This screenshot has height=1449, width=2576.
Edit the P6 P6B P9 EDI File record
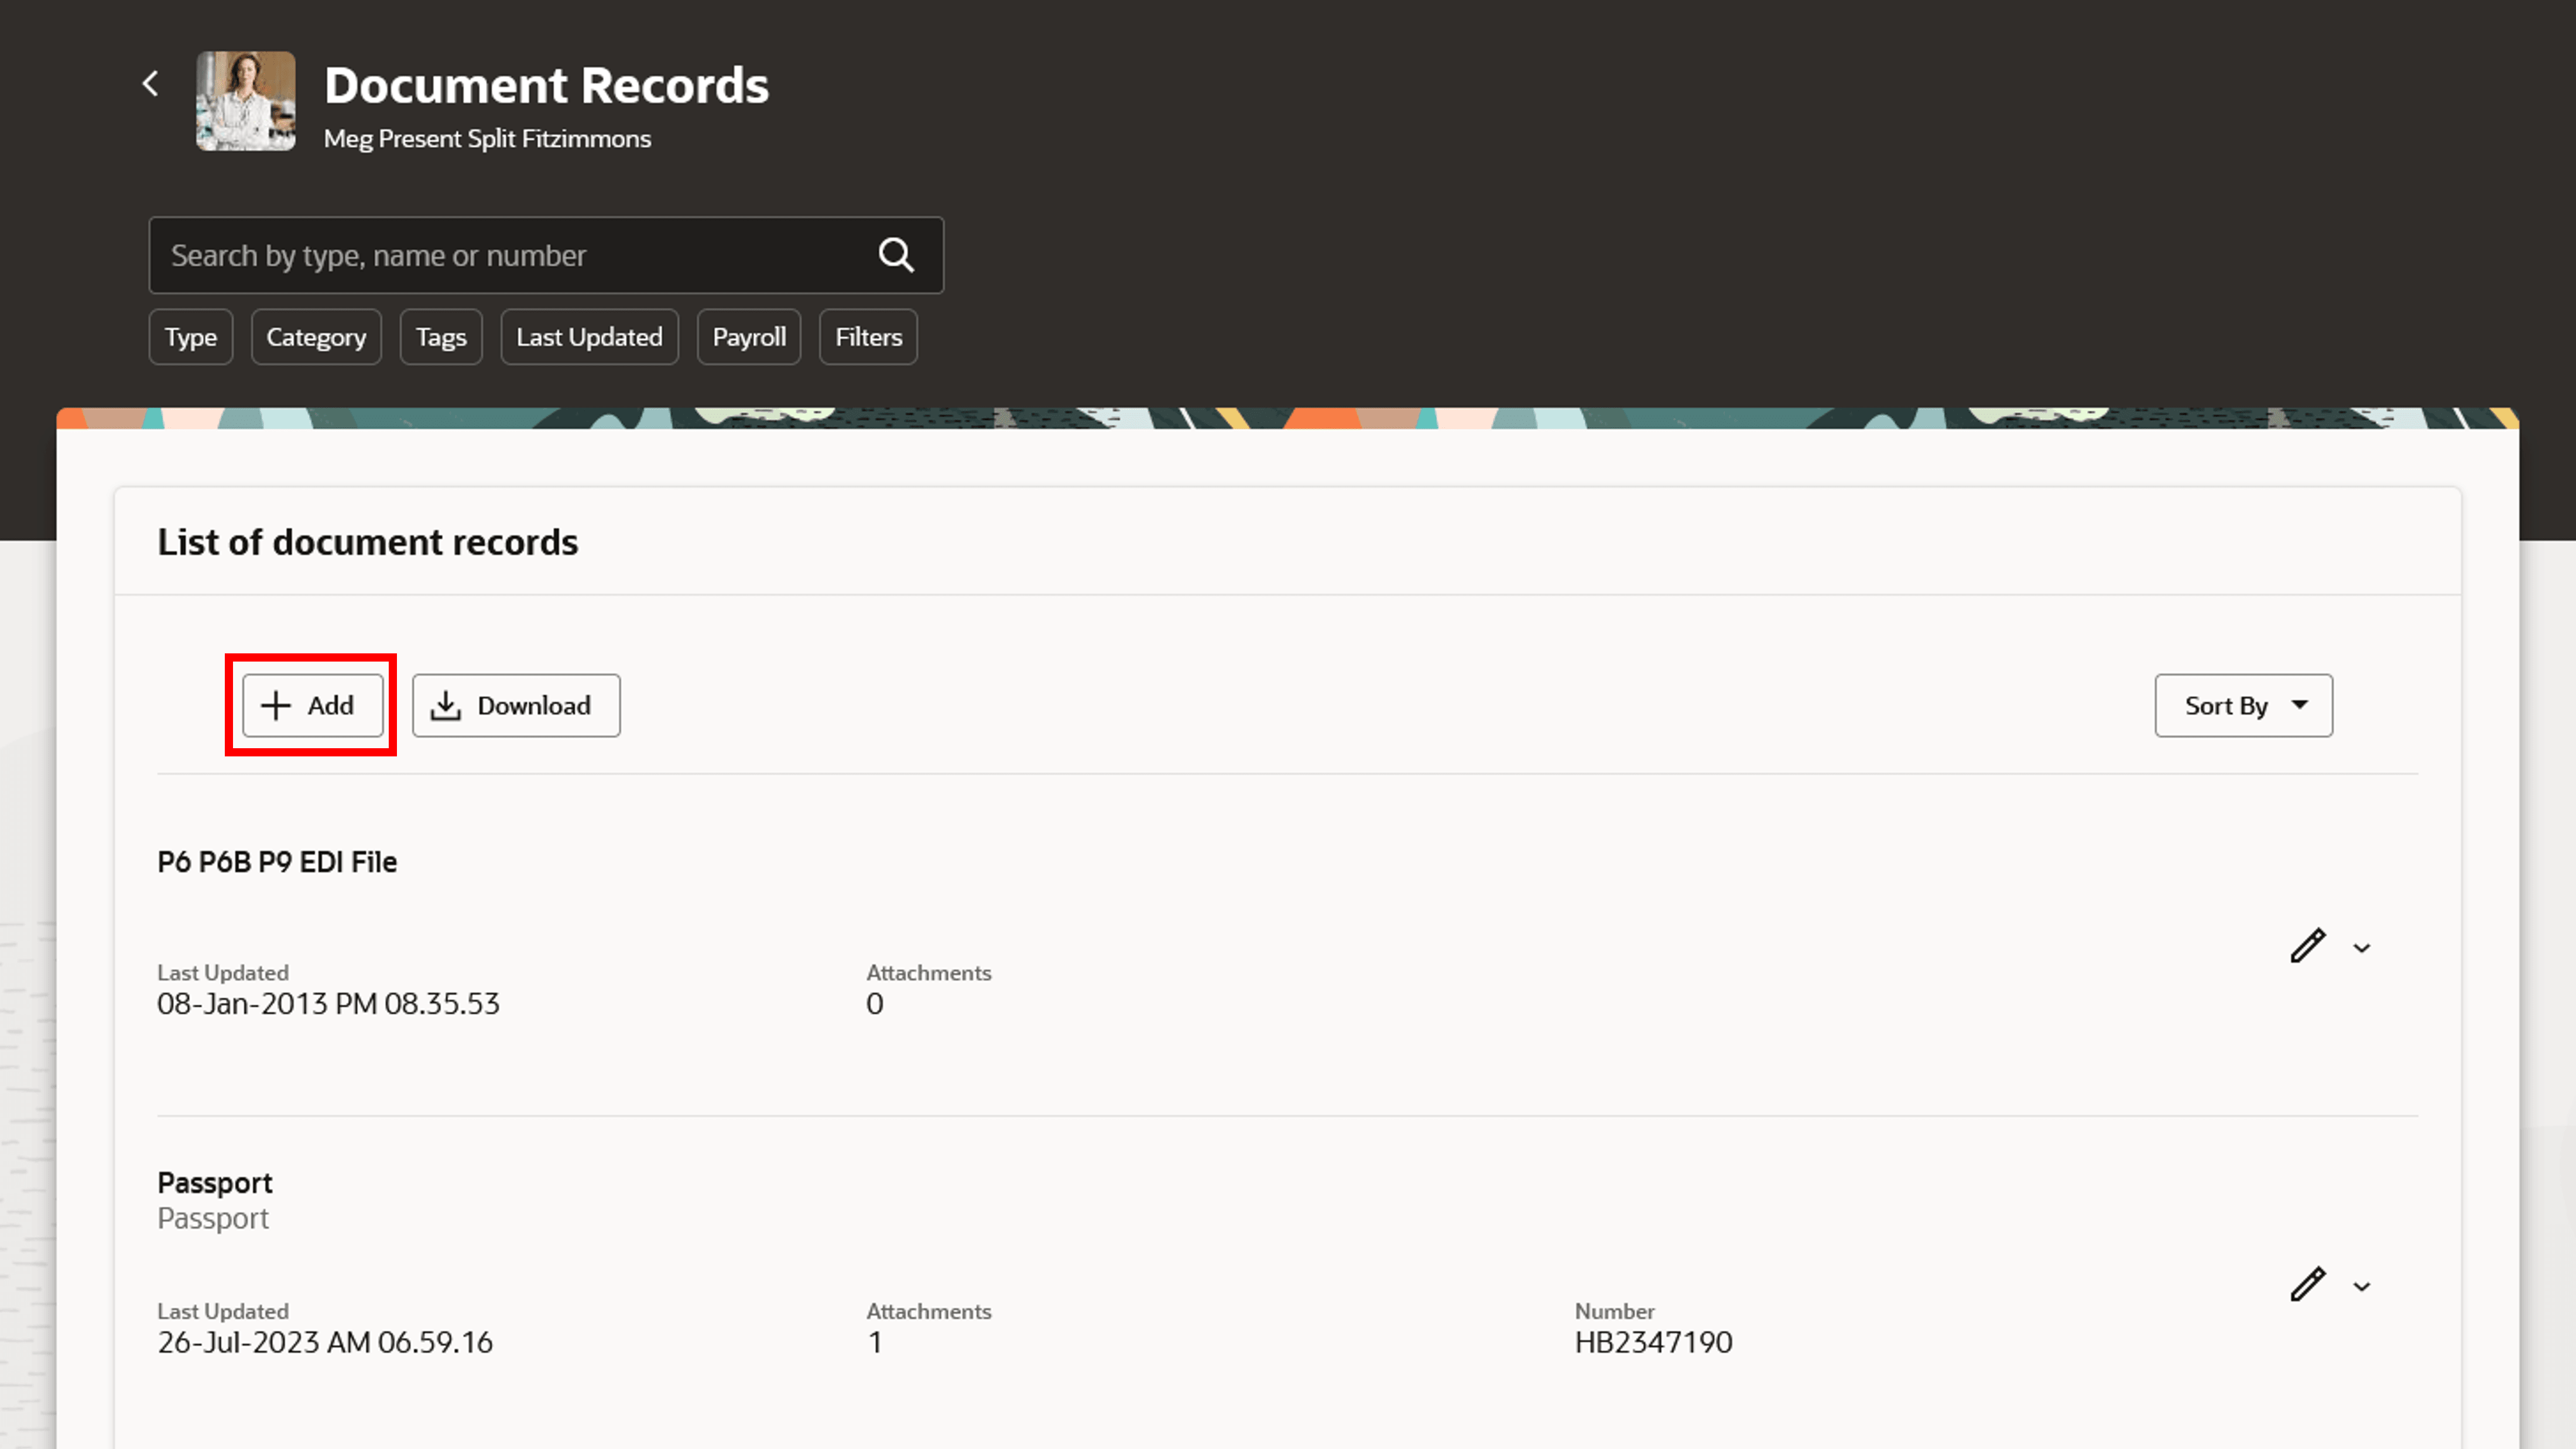pyautogui.click(x=2307, y=946)
